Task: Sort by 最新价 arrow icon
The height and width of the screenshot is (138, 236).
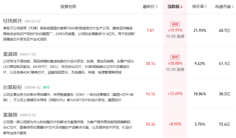Action: click(156, 7)
